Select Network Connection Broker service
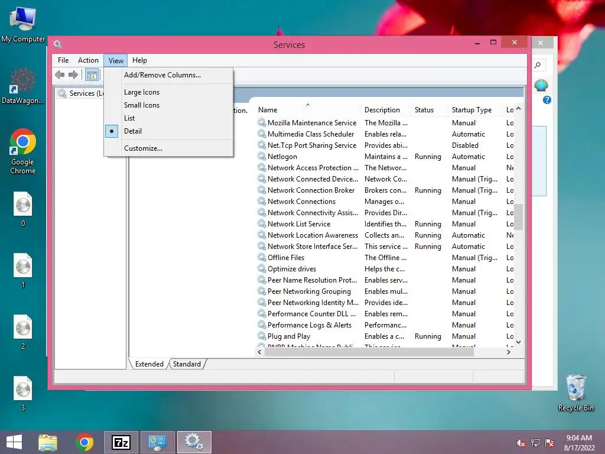The width and height of the screenshot is (605, 454). click(x=385, y=190)
